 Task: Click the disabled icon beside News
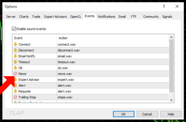[x=15, y=74]
